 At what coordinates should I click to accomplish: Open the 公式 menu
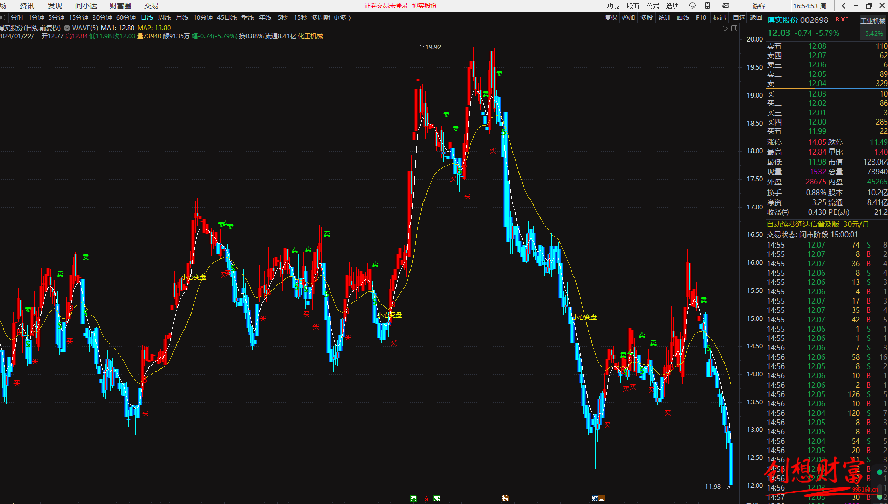tap(653, 6)
